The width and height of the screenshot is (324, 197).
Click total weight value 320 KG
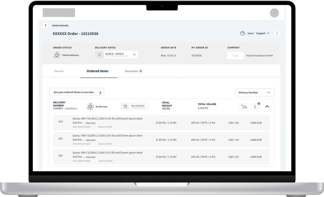point(166,109)
